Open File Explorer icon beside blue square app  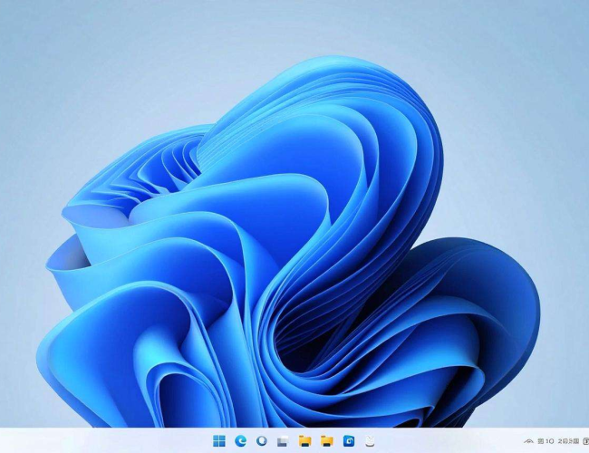click(327, 441)
